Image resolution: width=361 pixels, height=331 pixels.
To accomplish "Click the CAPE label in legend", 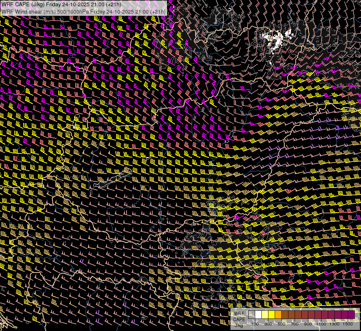I will tap(239, 320).
